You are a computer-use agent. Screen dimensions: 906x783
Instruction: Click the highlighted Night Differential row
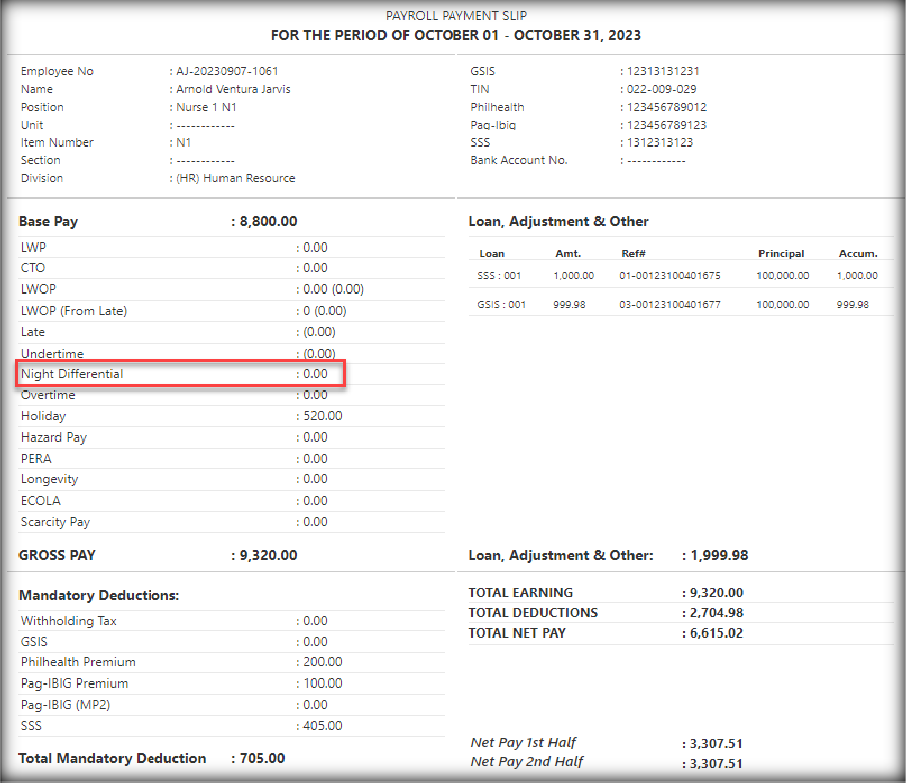(x=181, y=374)
